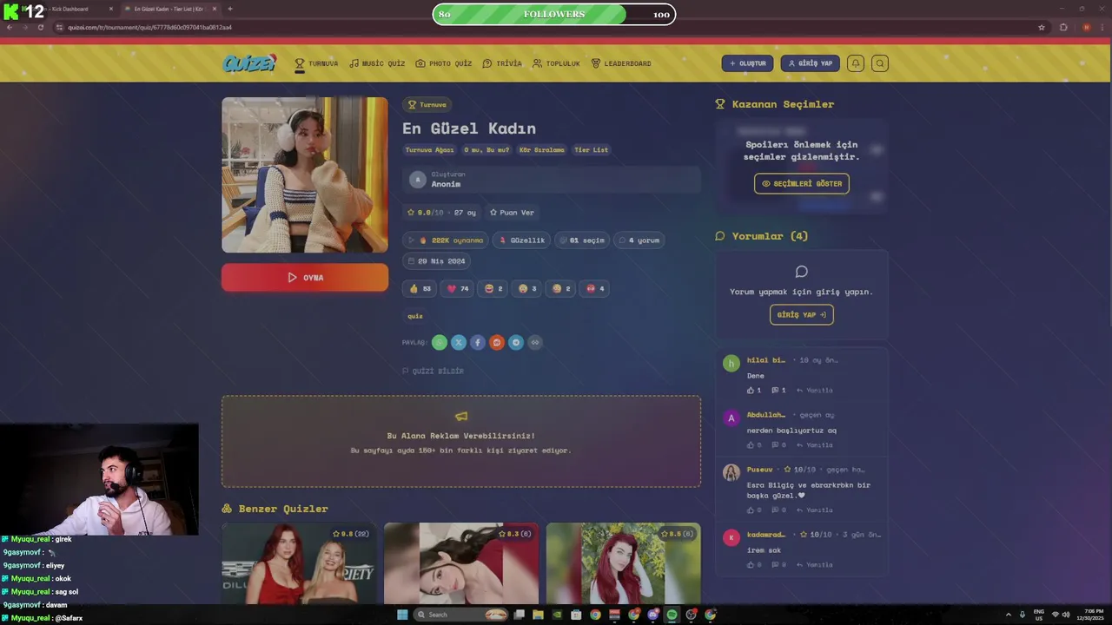Open Discord from taskbar
Image resolution: width=1112 pixels, height=625 pixels.
point(652,615)
